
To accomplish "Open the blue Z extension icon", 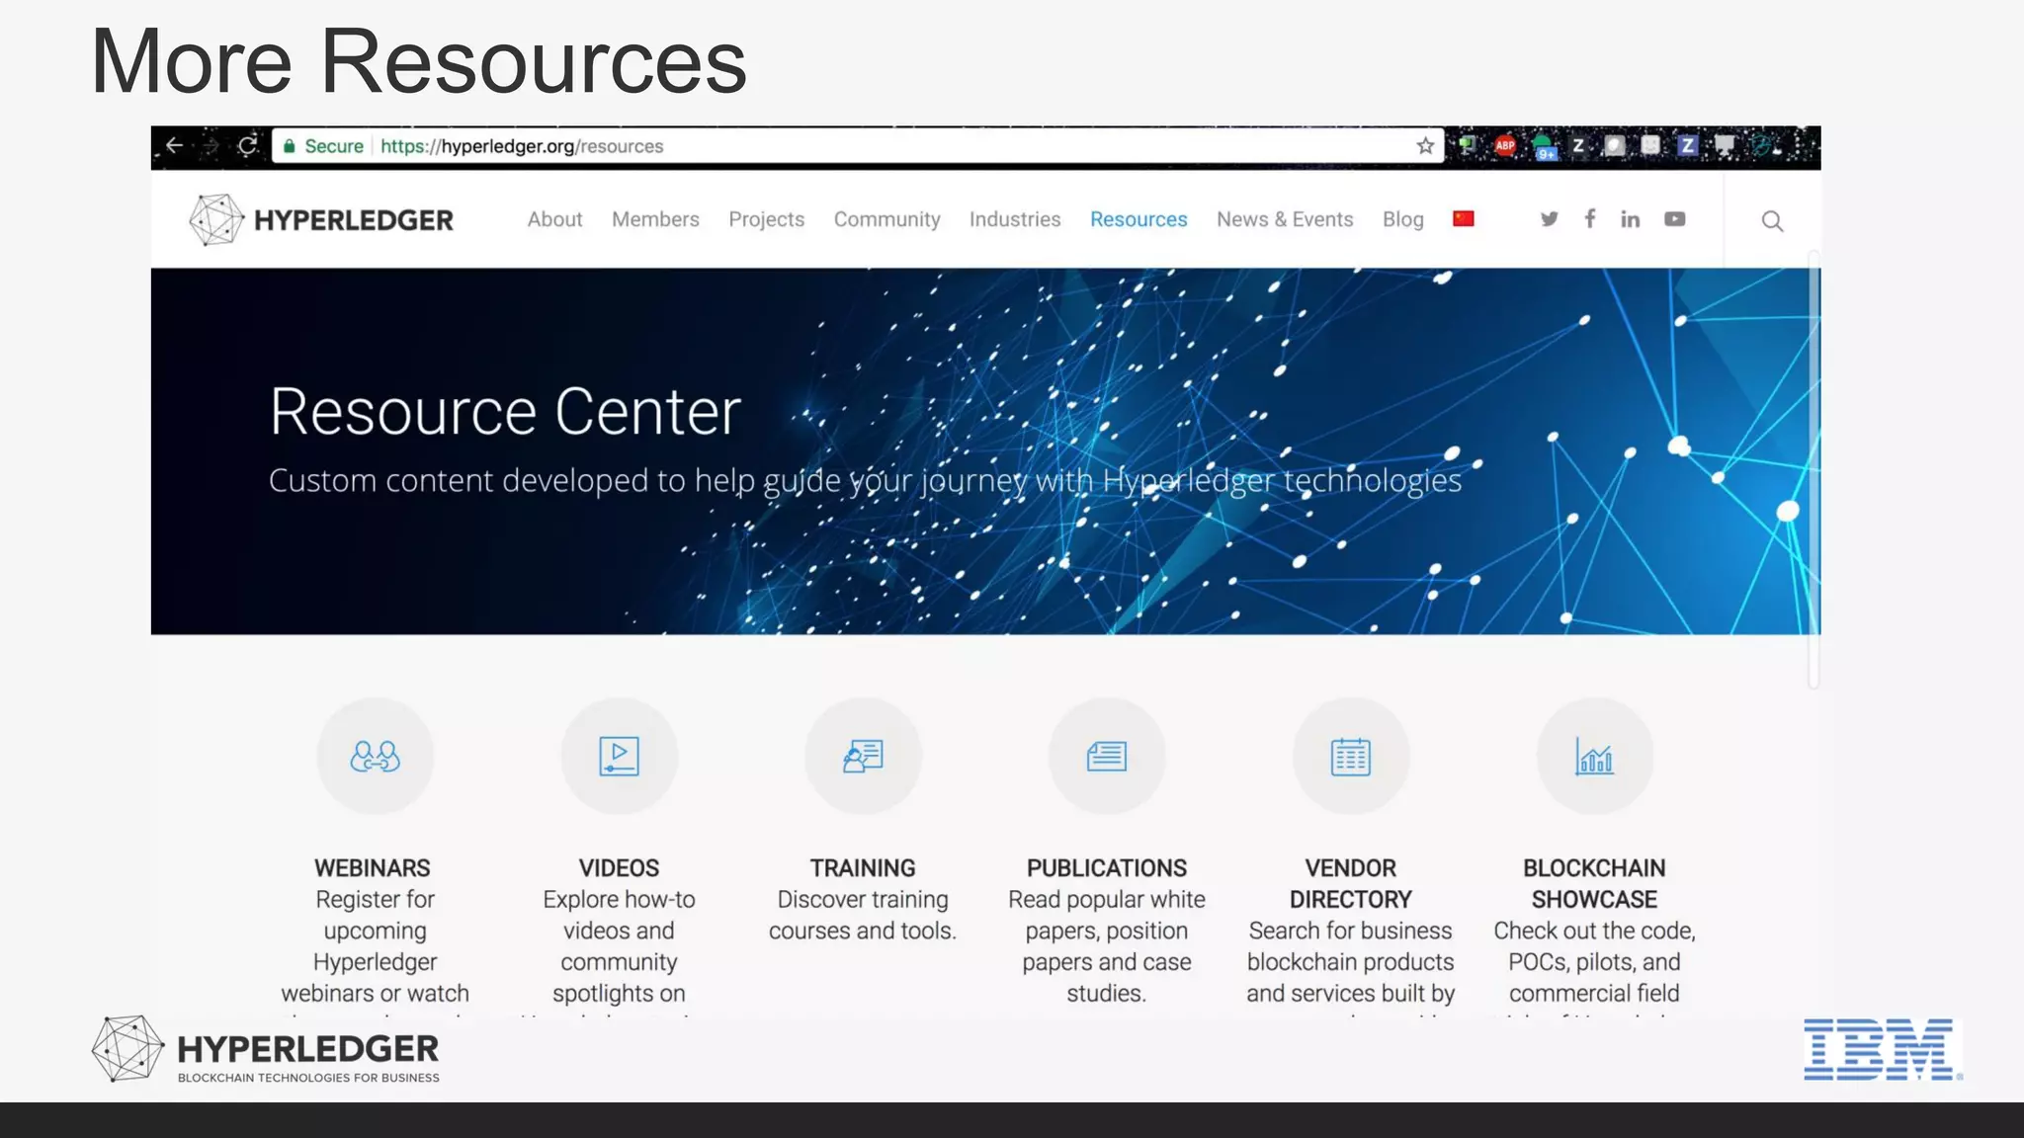I will 1688,146.
